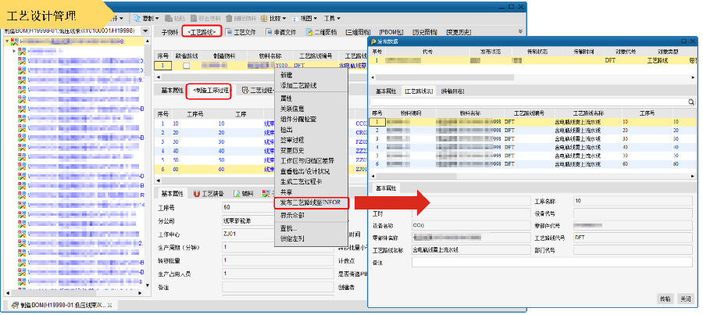
Task: Open the [变更历史] tab
Action: point(459,32)
